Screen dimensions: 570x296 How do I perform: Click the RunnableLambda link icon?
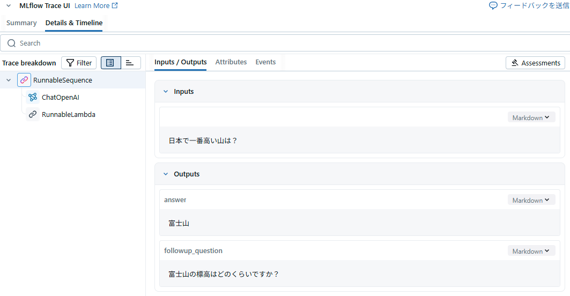(33, 114)
